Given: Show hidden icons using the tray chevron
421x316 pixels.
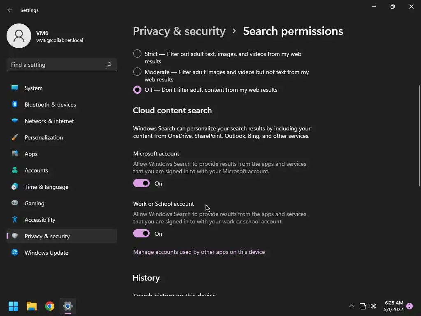Looking at the screenshot, I should 352,306.
